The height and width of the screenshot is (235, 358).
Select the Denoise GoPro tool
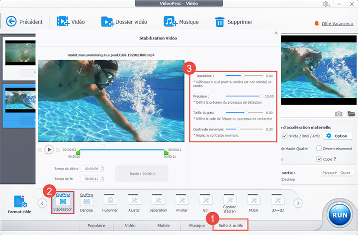click(x=87, y=202)
